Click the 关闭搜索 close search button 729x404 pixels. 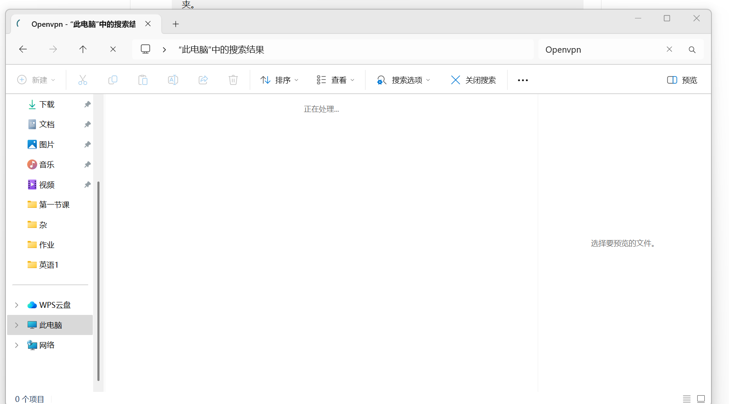coord(473,79)
